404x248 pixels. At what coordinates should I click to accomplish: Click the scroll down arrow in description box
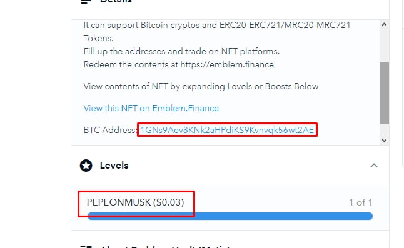click(x=384, y=140)
